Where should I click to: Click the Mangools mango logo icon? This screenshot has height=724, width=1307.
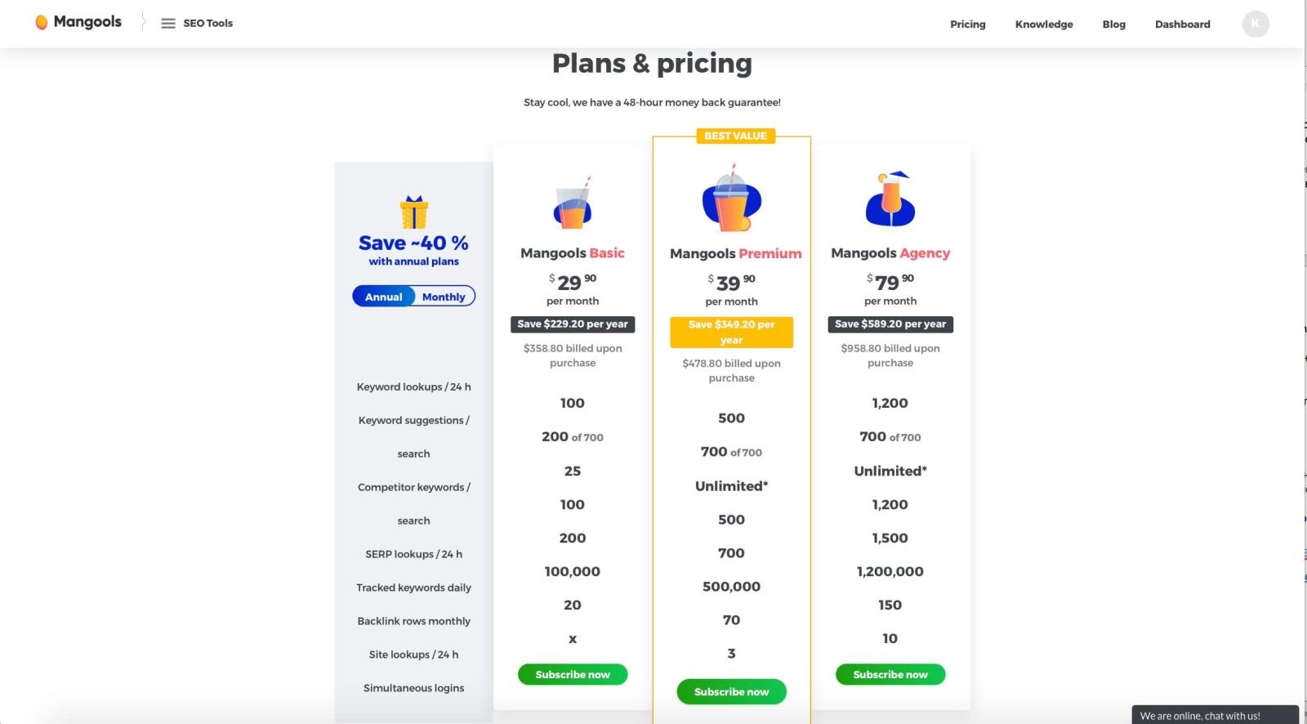(42, 23)
